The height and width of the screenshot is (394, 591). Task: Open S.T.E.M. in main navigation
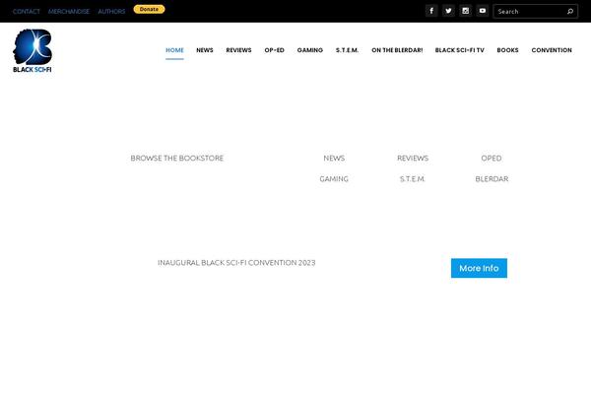(x=347, y=50)
